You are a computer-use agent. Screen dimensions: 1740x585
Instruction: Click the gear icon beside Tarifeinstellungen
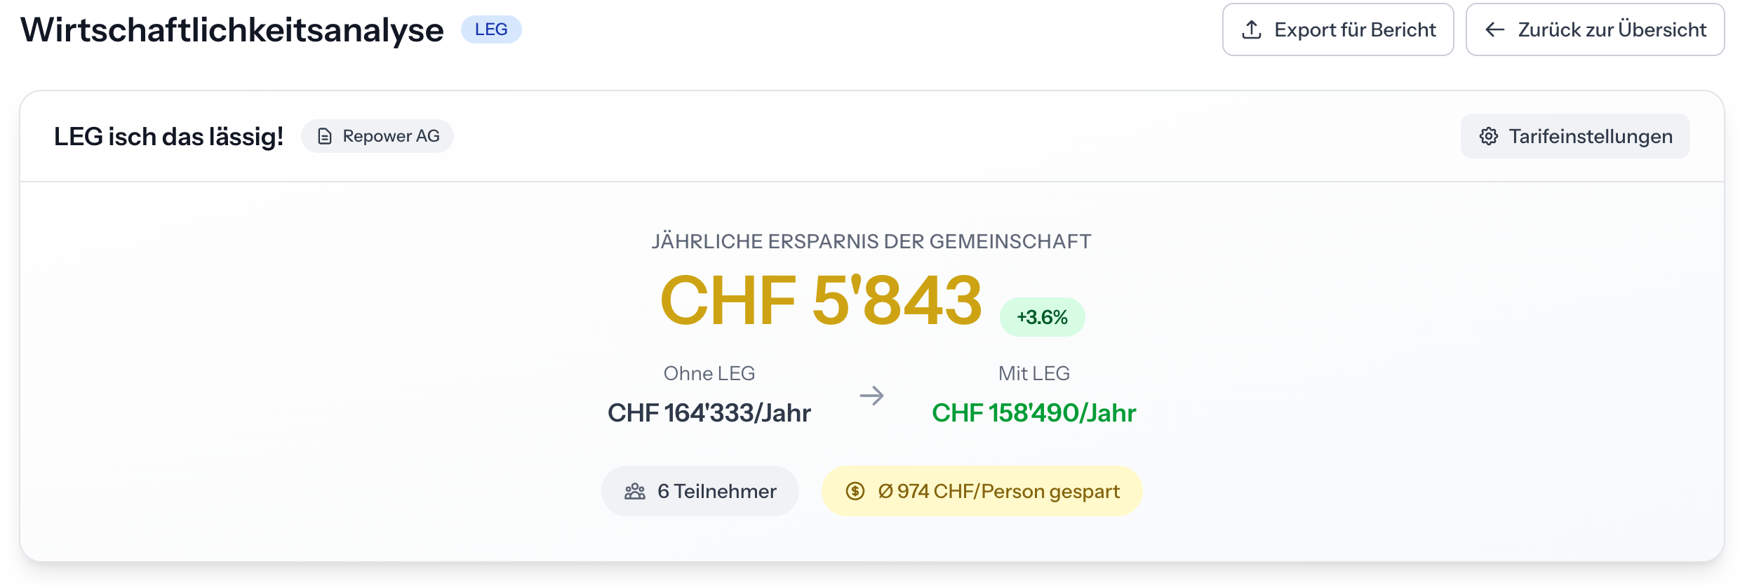[x=1489, y=136]
